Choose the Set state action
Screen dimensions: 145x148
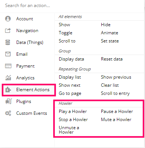(110, 41)
